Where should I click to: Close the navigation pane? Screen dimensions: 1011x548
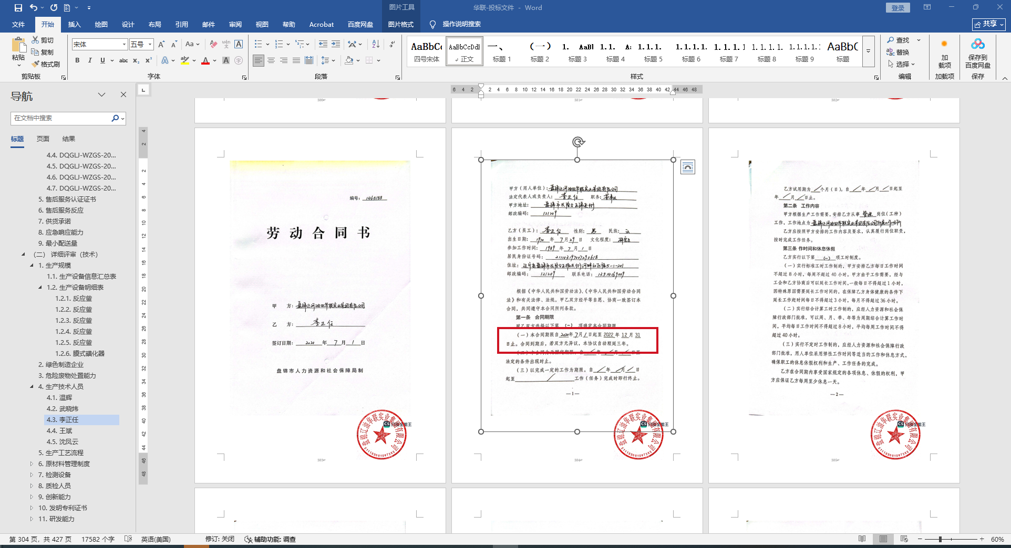coord(123,95)
